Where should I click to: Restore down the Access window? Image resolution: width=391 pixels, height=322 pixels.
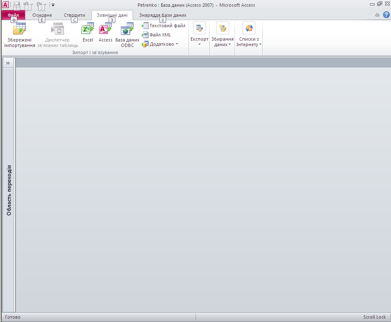380,4
